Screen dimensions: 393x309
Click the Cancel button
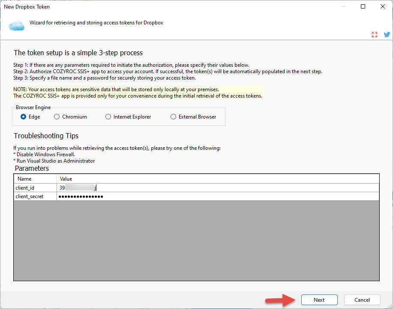tap(362, 300)
